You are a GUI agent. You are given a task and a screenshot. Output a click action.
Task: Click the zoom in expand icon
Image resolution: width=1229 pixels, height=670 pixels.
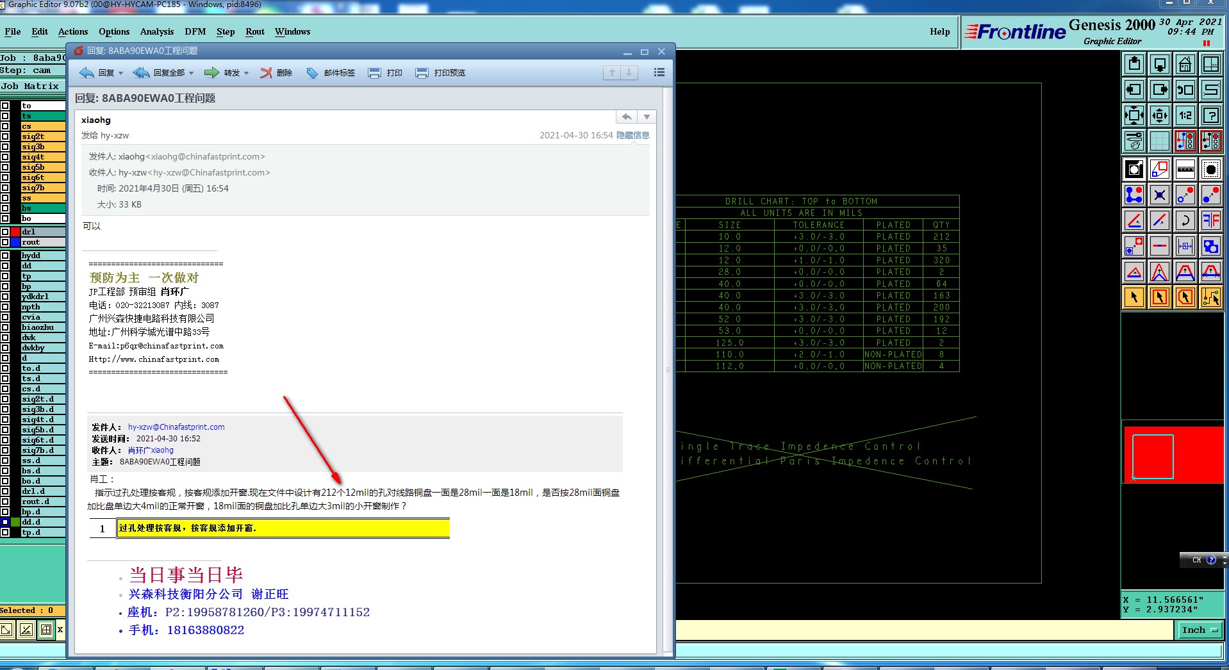point(1134,116)
